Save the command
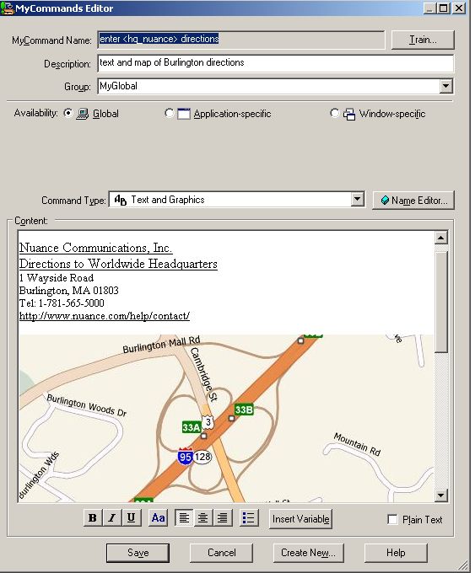The width and height of the screenshot is (475, 573). pyautogui.click(x=138, y=553)
